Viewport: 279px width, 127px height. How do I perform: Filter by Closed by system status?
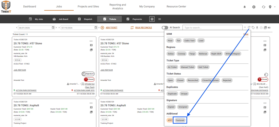click(x=211, y=80)
